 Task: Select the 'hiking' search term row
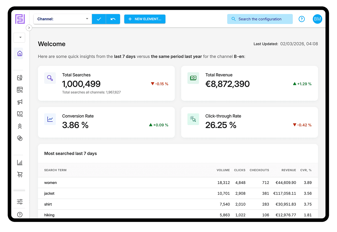(x=178, y=214)
